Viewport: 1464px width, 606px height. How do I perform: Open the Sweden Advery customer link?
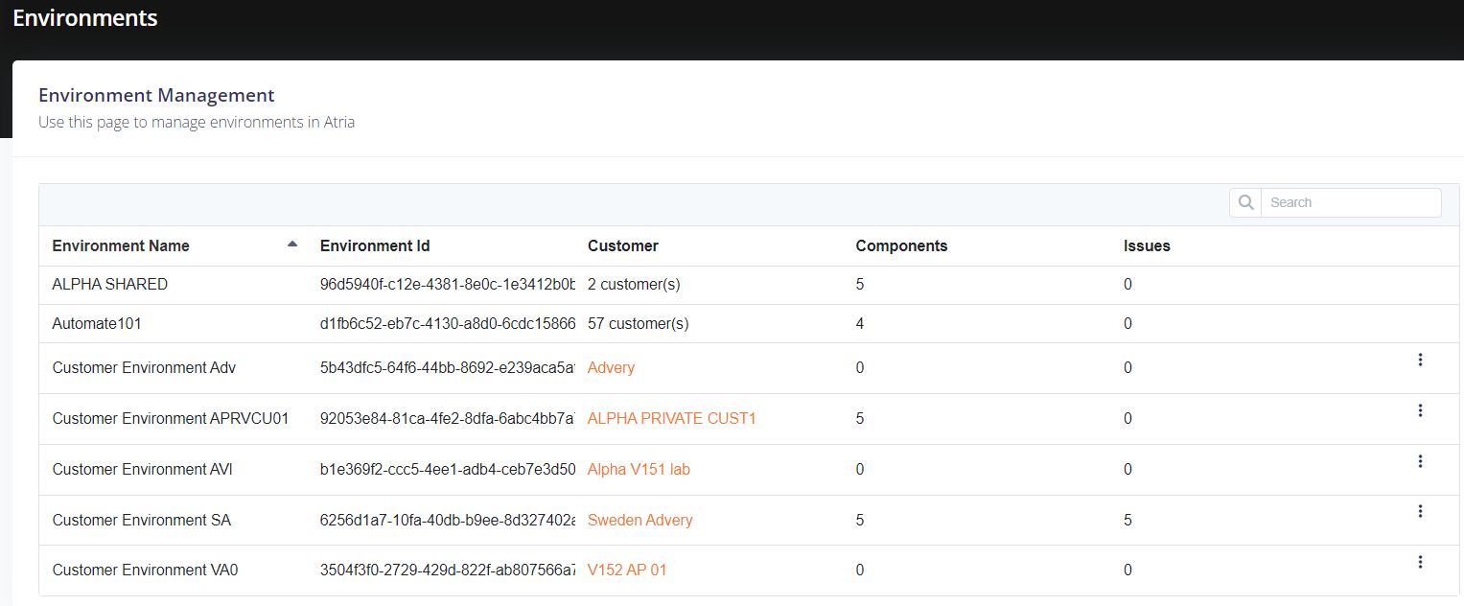[639, 521]
